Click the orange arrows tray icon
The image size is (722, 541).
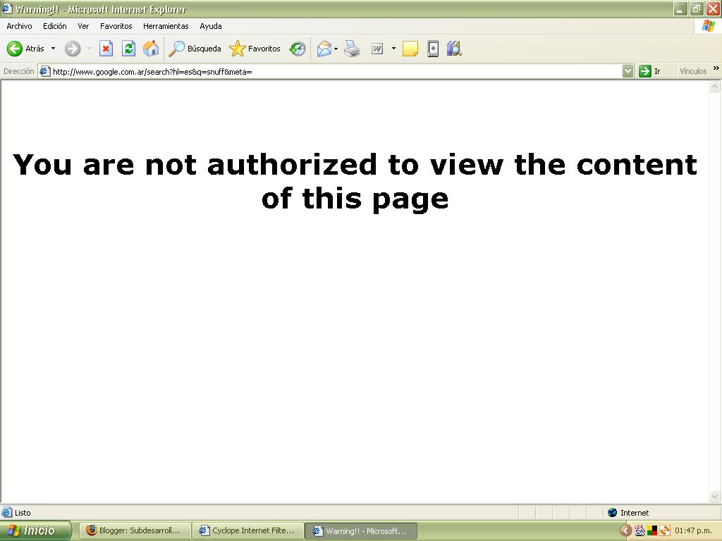(x=664, y=531)
